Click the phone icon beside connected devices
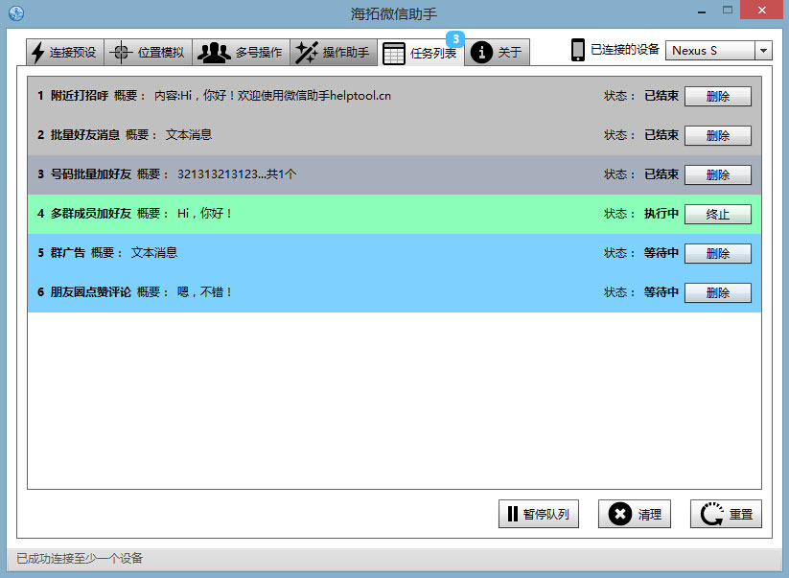Screen dimensions: 789x578 (578, 51)
